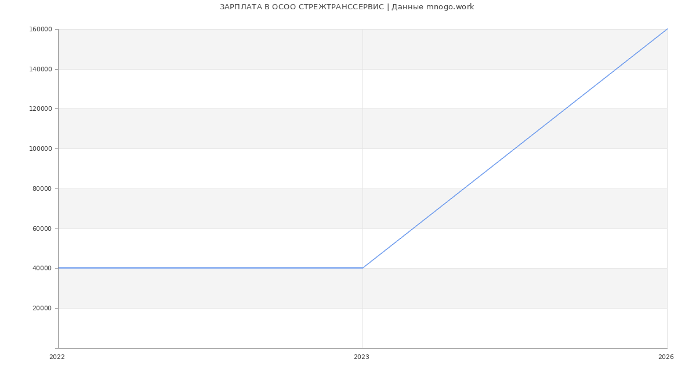Click the 80000 y-axis label

click(43, 188)
